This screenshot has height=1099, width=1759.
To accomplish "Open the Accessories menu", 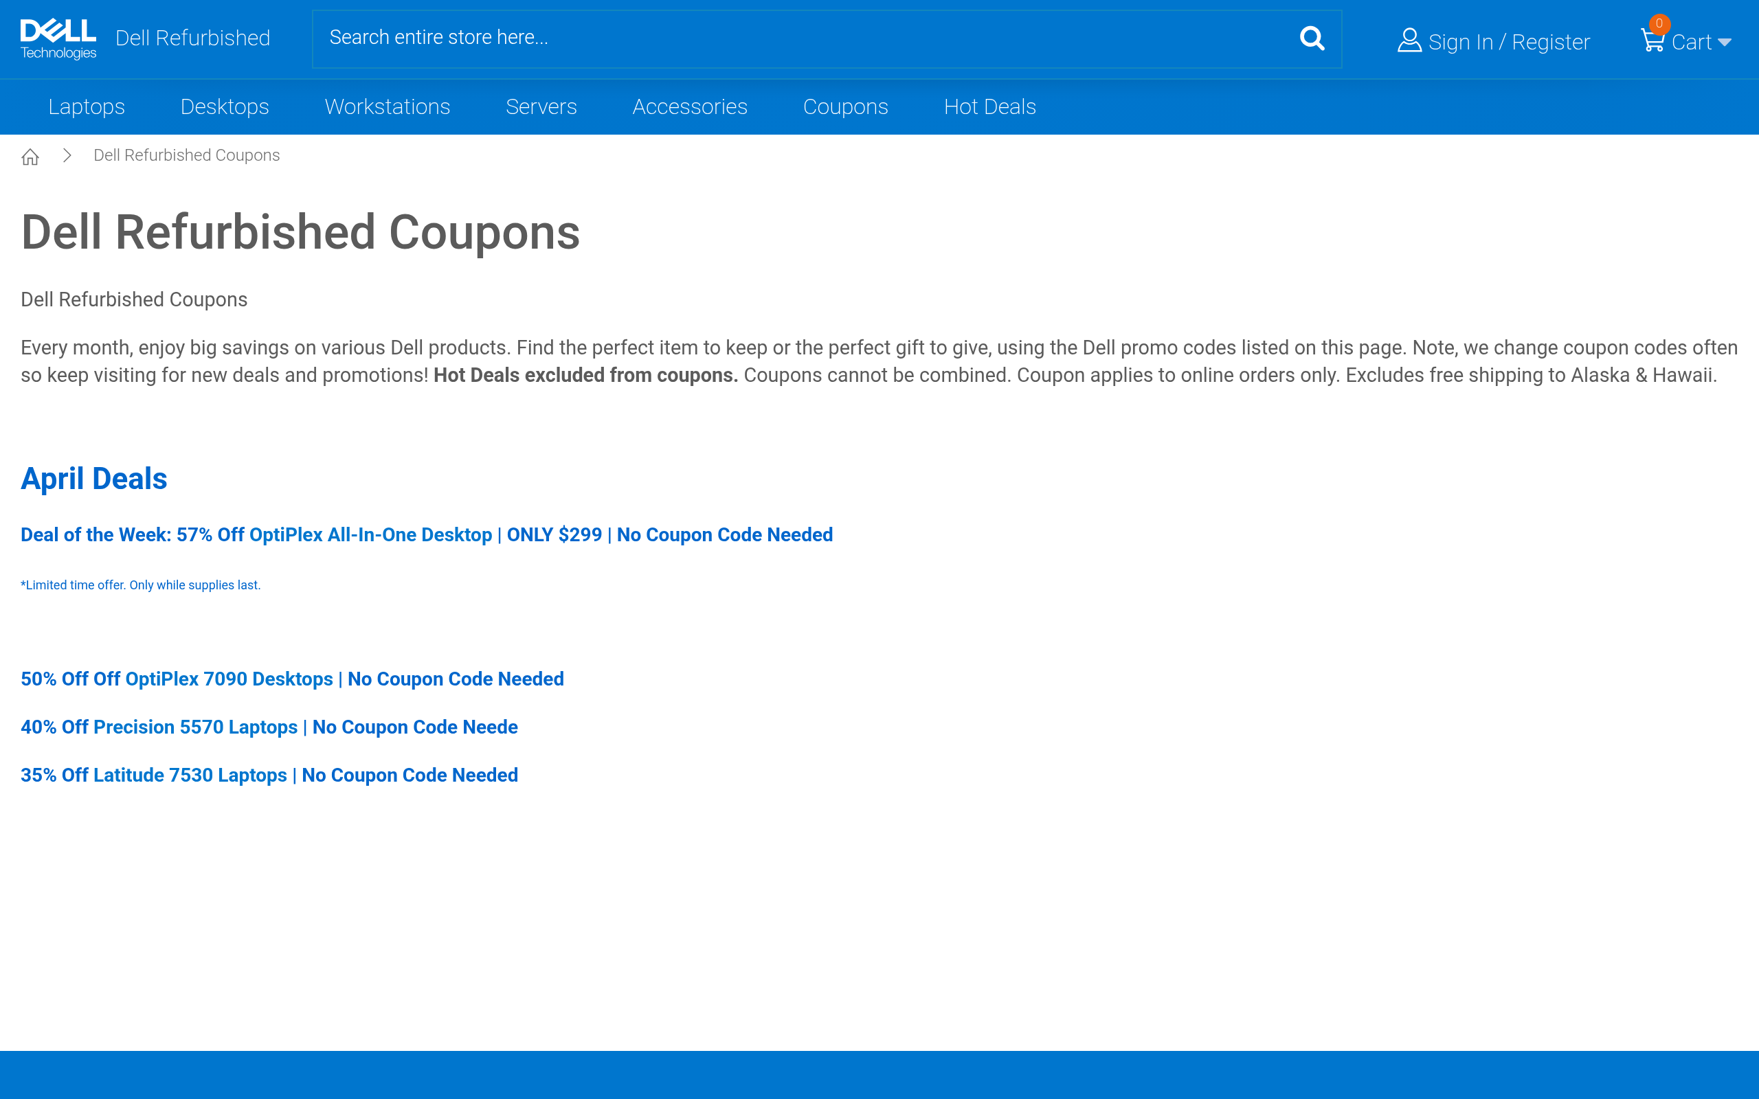I will click(x=690, y=107).
